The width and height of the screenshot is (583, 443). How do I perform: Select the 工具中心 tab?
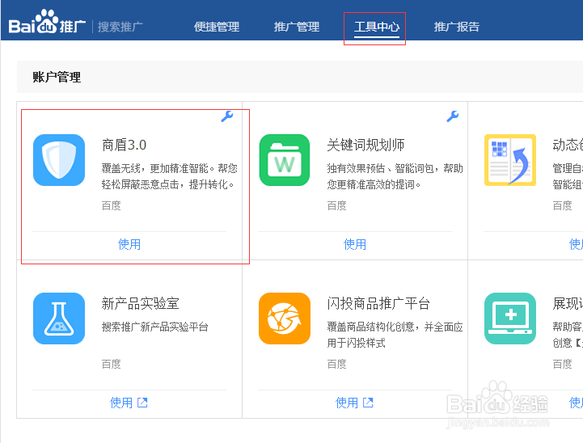coord(377,27)
